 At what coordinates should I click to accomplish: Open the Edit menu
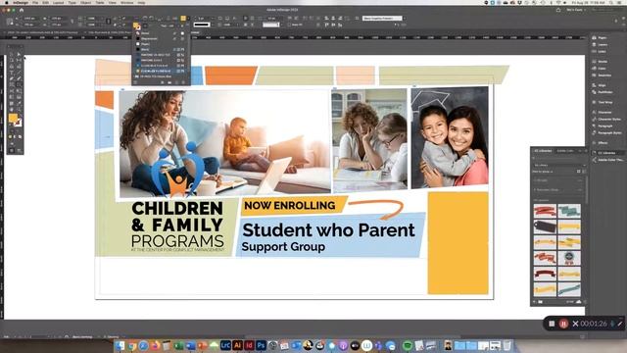tap(46, 2)
